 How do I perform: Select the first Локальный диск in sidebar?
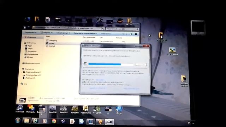click(32, 72)
